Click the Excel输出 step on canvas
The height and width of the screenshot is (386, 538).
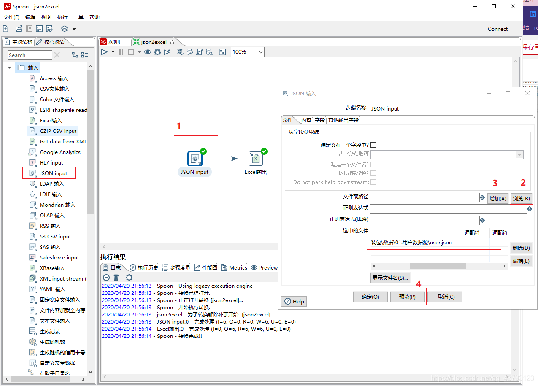pyautogui.click(x=255, y=159)
